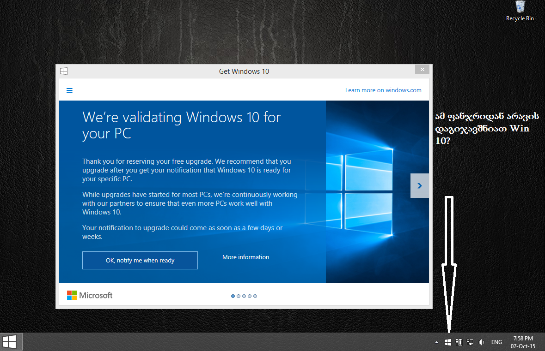Screen dimensions: 545x351
Task: Select the Recycle Bin desktop icon
Action: coord(520,11)
